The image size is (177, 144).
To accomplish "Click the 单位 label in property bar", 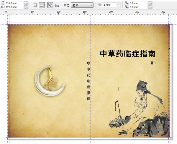I will coord(67,5).
